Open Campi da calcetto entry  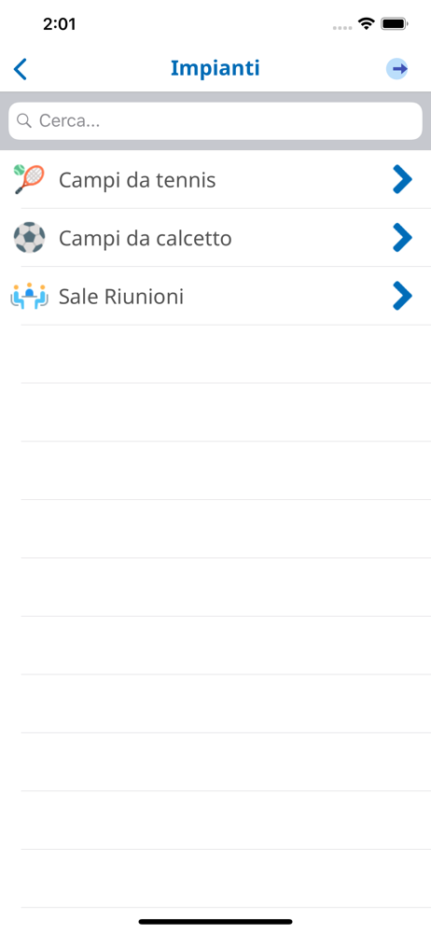(x=215, y=238)
